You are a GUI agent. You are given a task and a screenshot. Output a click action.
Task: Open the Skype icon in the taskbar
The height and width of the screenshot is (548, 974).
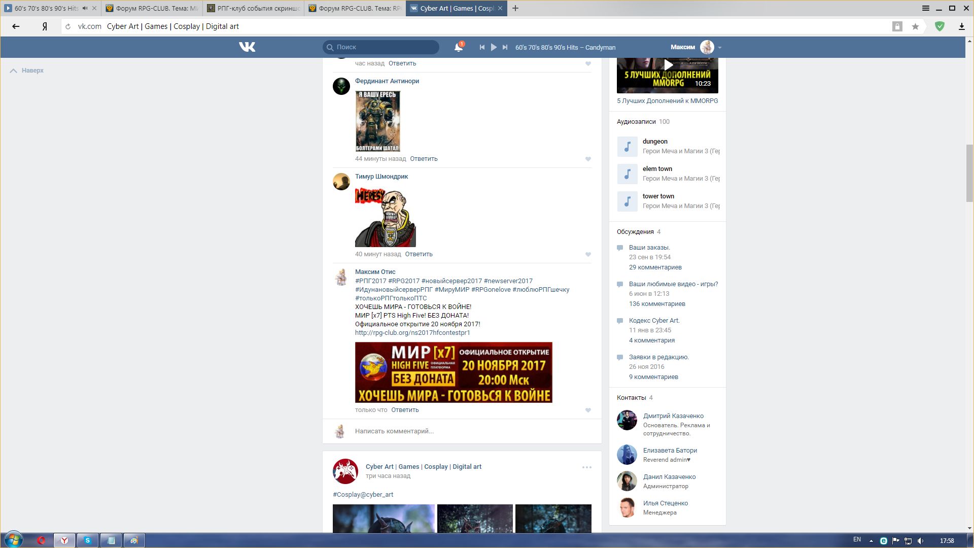(87, 540)
